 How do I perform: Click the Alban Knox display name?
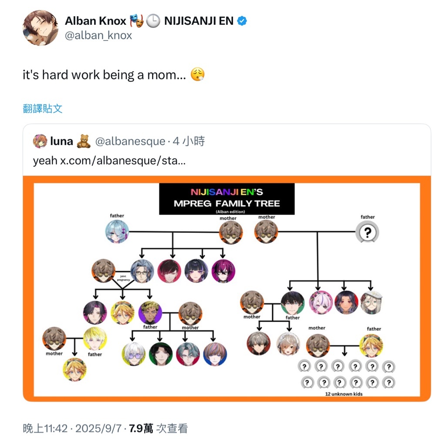tap(95, 21)
